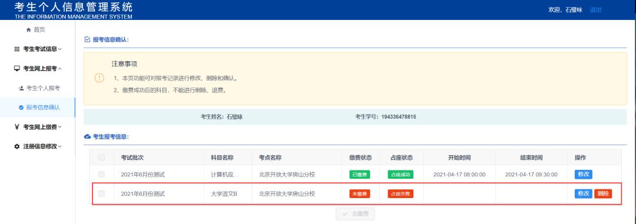Click the 缴费状态 column header
The height and width of the screenshot is (224, 636).
(360, 158)
